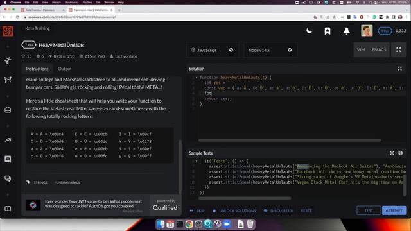The height and width of the screenshot is (231, 411).
Task: Collapse the it("Tests") fold arrow in Sample Tests
Action: (x=197, y=161)
